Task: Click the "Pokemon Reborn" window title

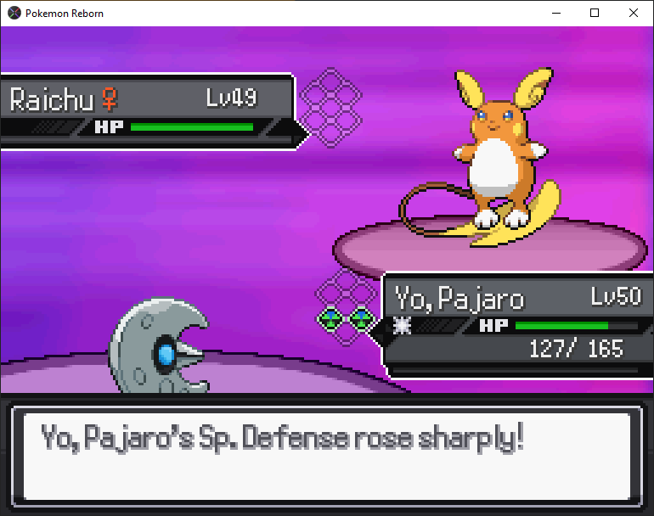Action: coord(65,14)
